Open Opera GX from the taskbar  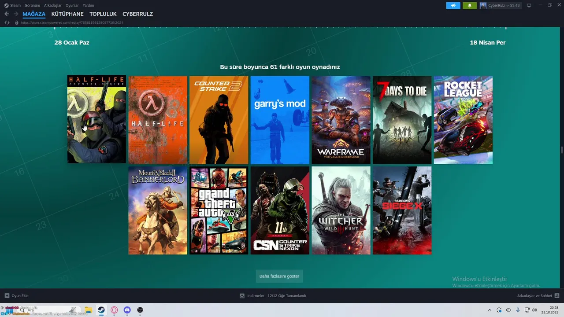115,310
